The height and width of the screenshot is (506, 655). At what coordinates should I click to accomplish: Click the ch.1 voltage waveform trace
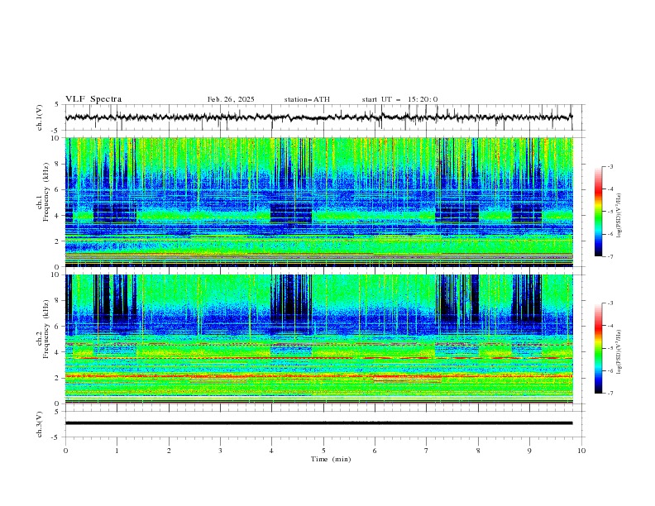(318, 117)
